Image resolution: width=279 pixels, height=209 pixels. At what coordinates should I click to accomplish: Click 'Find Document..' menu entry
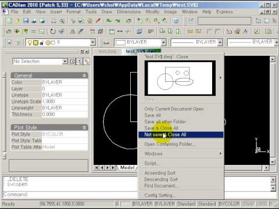point(181,186)
